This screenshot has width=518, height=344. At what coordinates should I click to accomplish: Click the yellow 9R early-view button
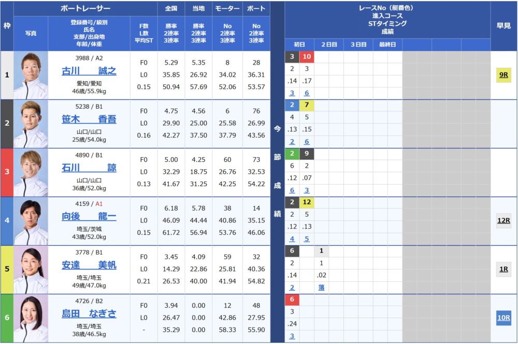(x=503, y=75)
